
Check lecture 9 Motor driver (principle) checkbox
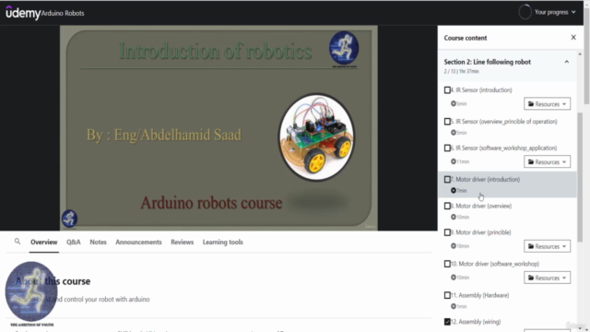447,232
